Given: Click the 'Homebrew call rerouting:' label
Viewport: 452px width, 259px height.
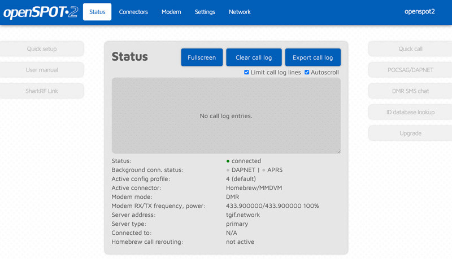Looking at the screenshot, I should coord(147,242).
